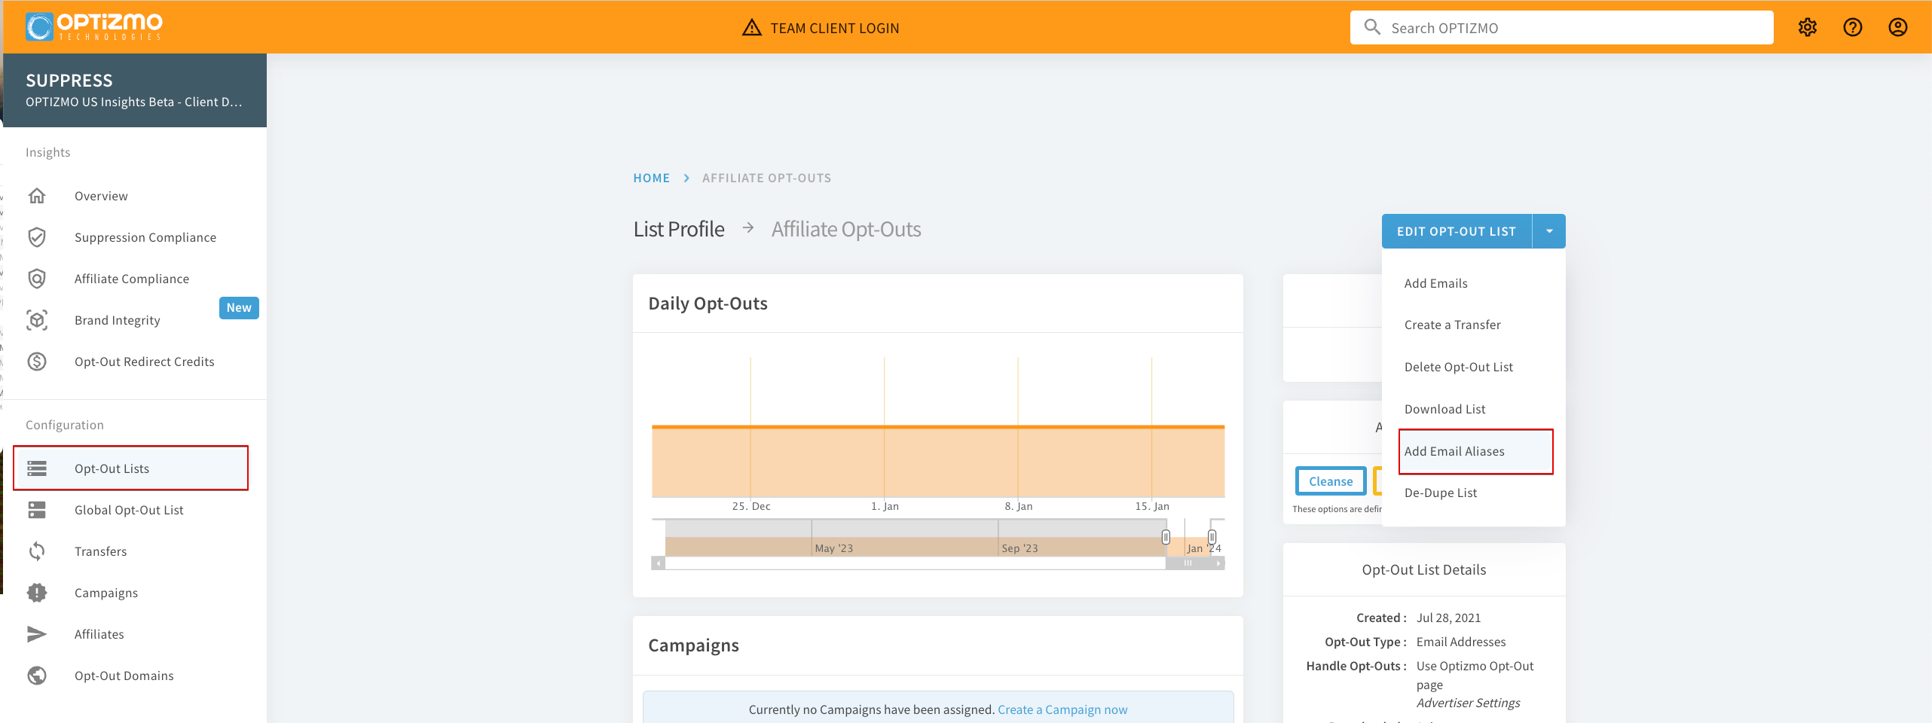
Task: Click the Optizmo Technologies logo
Action: click(x=94, y=26)
